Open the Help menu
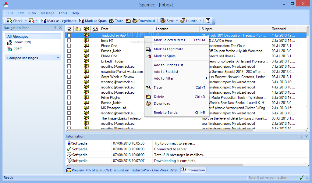Viewport: 312px width, 183px height. coord(75,13)
